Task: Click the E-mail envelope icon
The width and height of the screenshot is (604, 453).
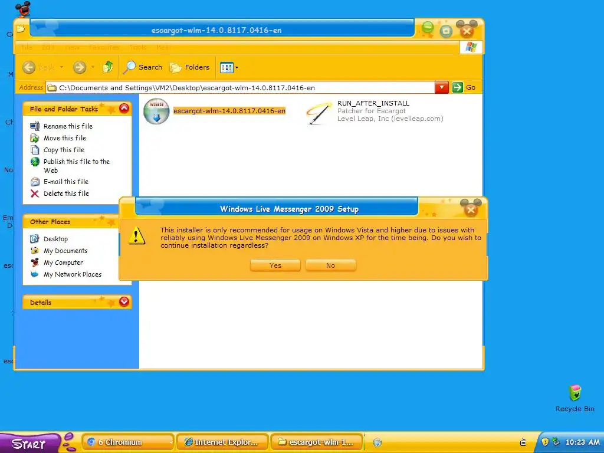Action: [35, 182]
